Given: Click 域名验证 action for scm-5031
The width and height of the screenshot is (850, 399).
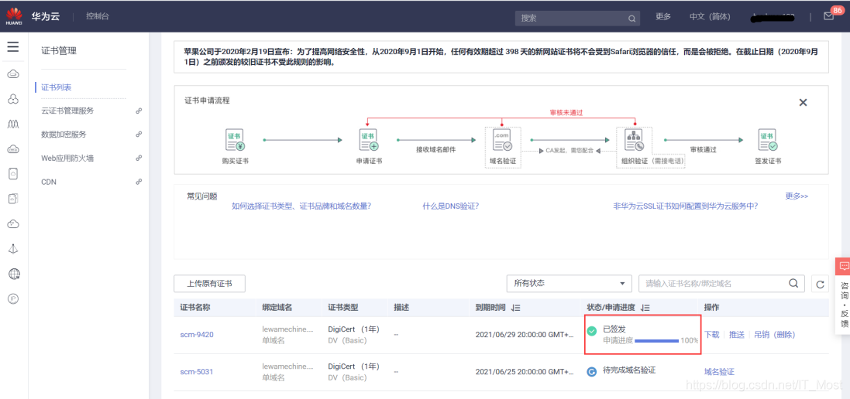Looking at the screenshot, I should click(719, 371).
